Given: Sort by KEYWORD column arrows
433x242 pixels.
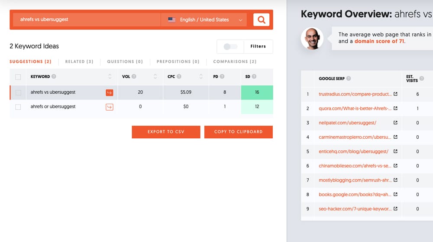Looking at the screenshot, I should [x=110, y=76].
